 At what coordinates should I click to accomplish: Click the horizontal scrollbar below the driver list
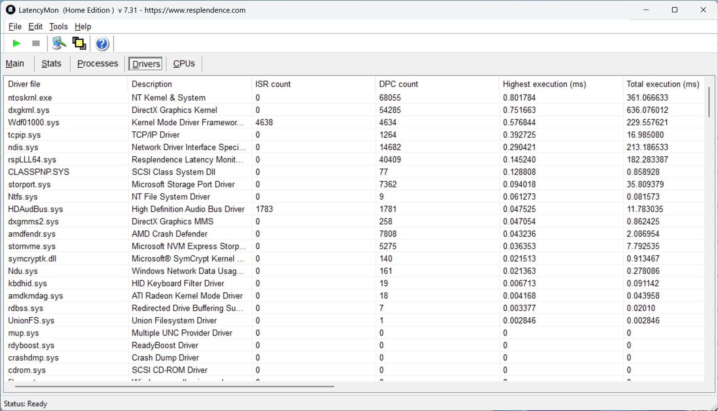tap(174, 386)
